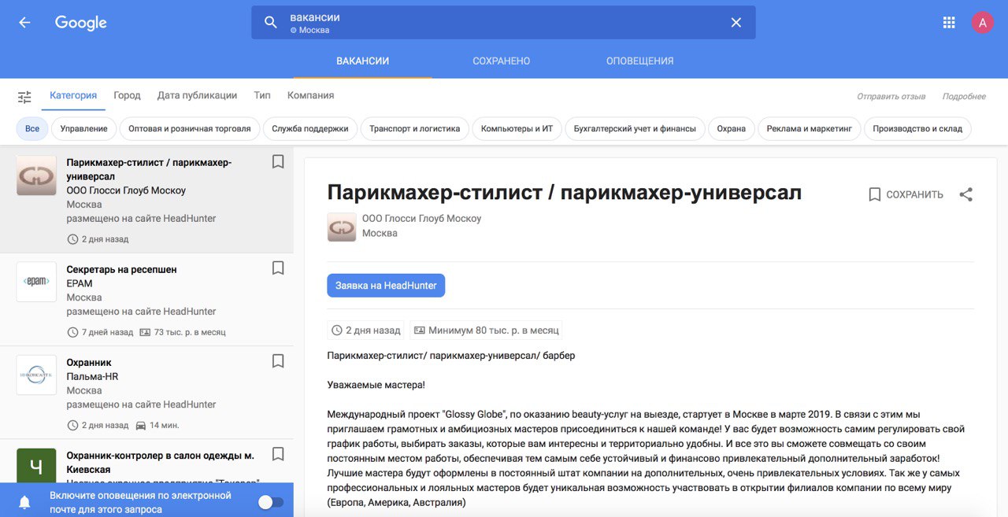Viewport: 1008px width, 517px height.
Task: Filter by Управление category chip
Action: [84, 128]
